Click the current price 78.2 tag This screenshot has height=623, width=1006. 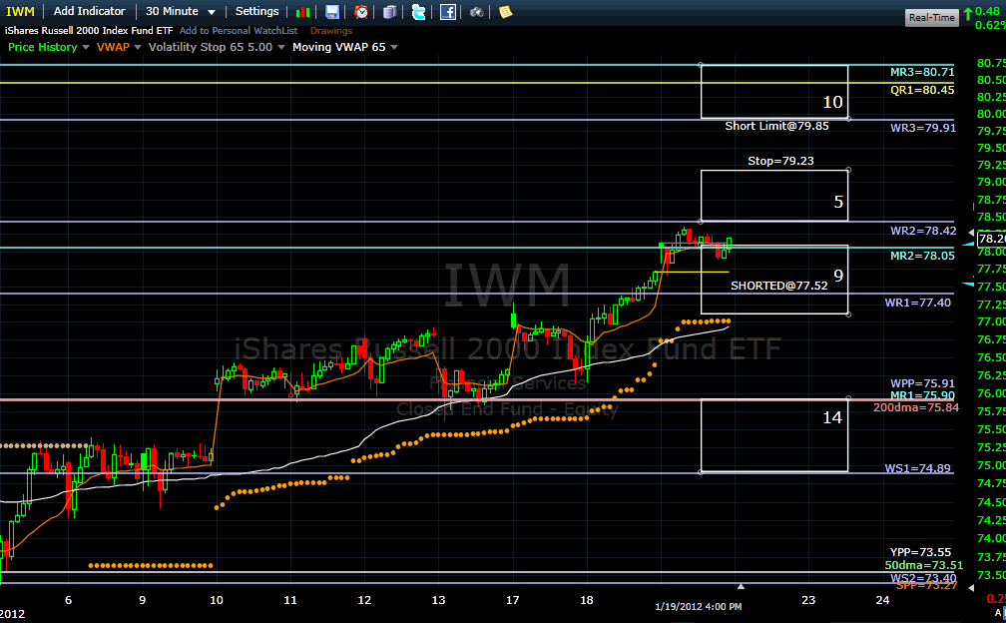991,239
